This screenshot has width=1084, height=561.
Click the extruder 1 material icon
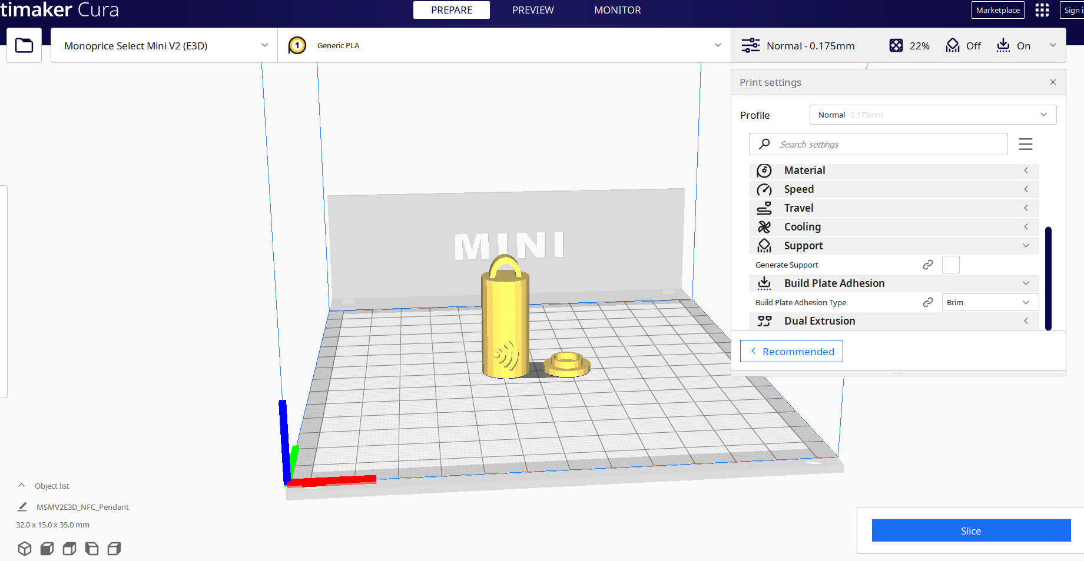(x=297, y=45)
